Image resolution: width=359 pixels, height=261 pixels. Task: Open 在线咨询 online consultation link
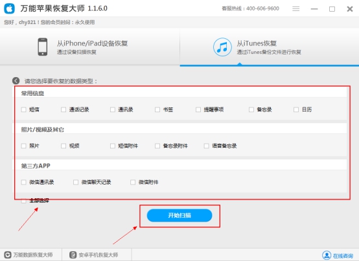(343, 256)
